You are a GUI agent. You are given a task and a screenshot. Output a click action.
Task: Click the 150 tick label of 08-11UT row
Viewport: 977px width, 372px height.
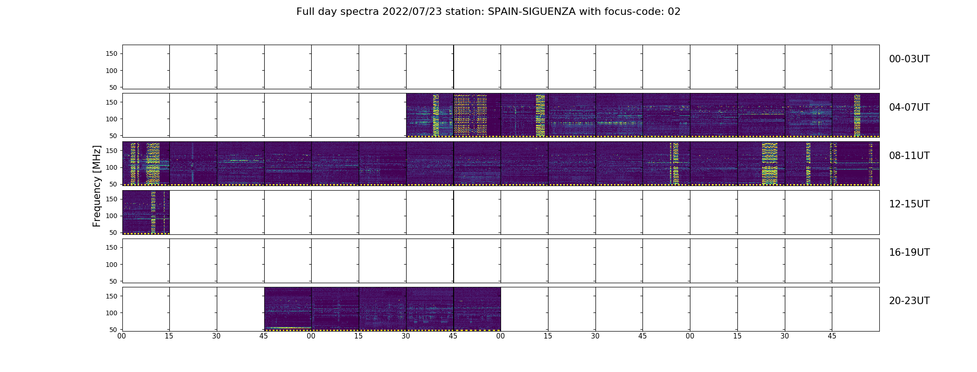(x=112, y=151)
